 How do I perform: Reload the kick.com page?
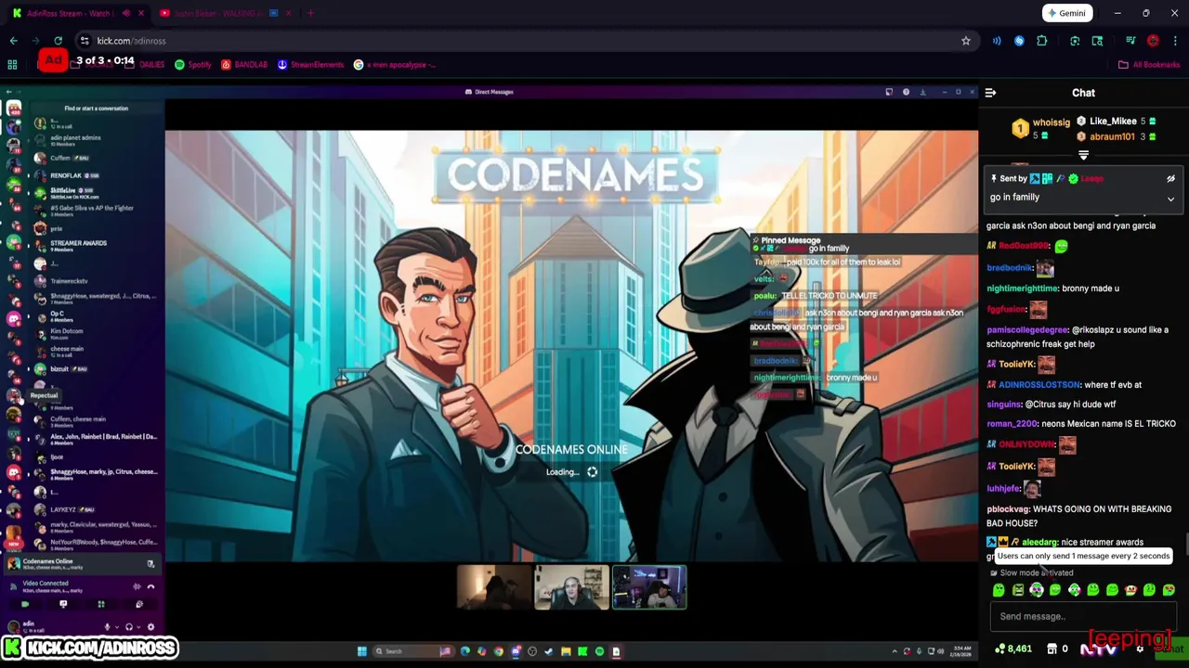pos(58,41)
